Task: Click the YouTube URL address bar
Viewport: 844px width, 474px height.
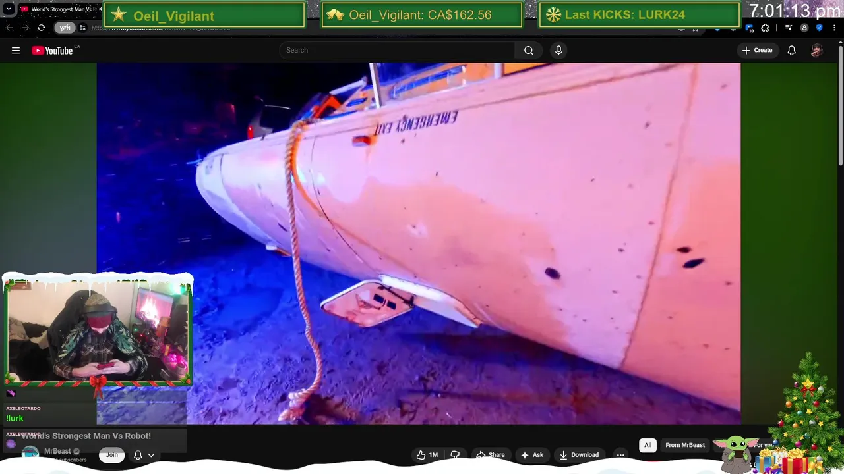Action: tap(382, 28)
